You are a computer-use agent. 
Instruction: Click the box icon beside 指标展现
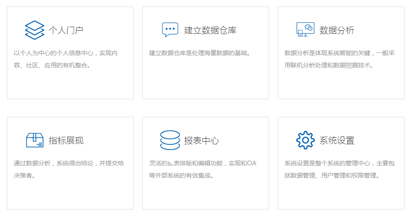(x=35, y=140)
